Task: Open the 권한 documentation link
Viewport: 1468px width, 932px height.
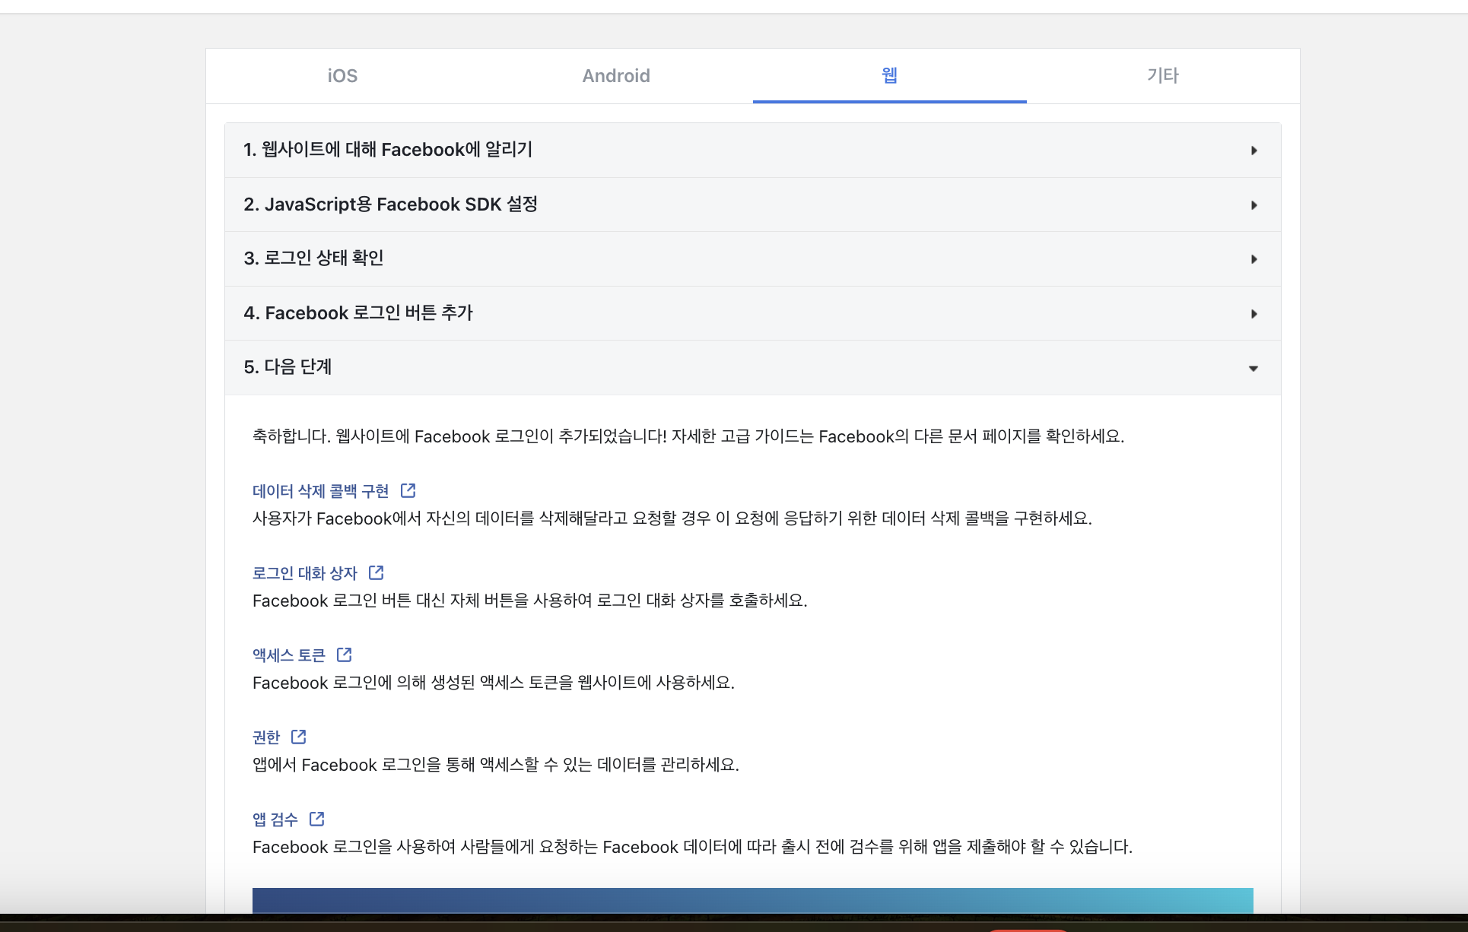Action: [266, 737]
